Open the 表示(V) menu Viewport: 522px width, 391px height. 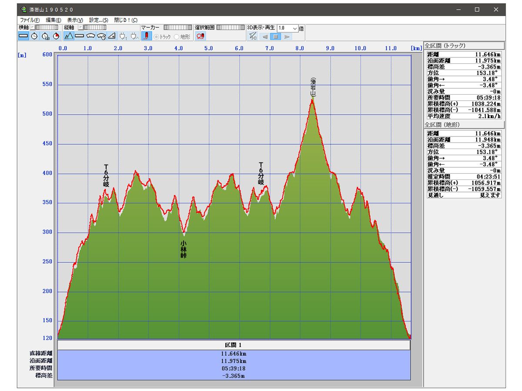coord(75,20)
